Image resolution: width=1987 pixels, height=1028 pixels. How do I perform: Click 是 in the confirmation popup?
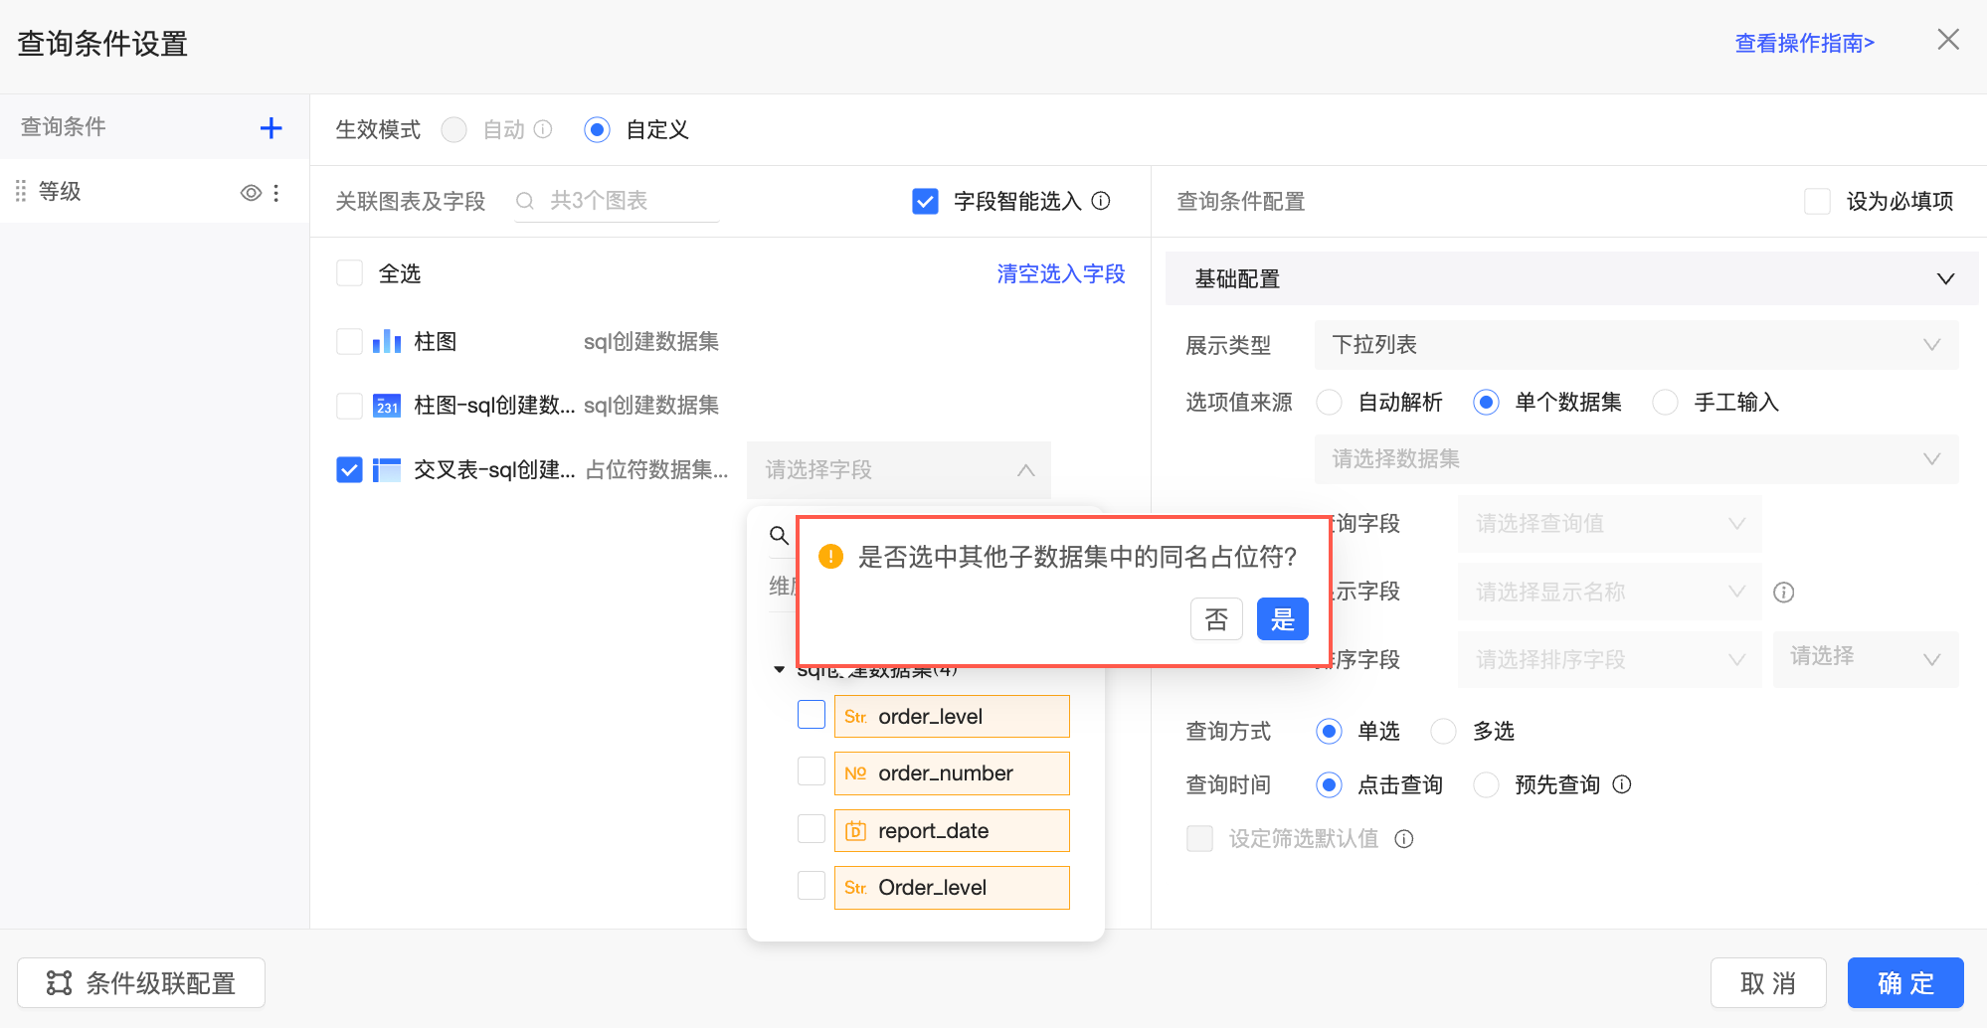point(1282,619)
